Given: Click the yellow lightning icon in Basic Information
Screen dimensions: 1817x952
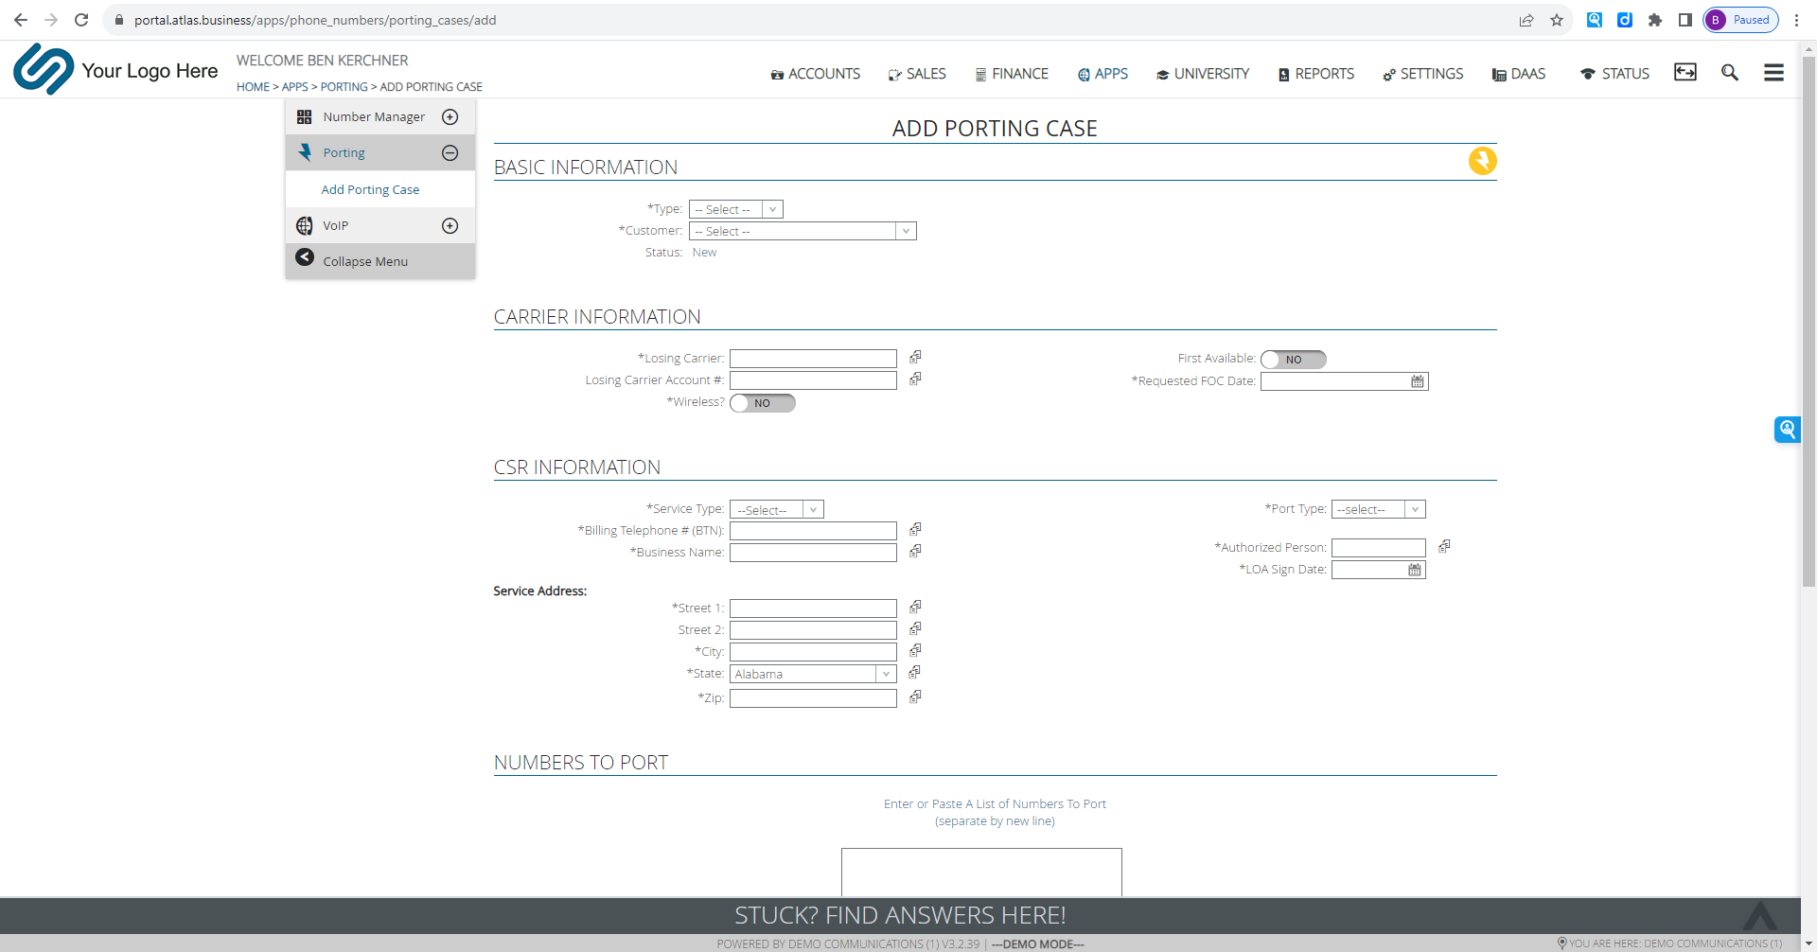Looking at the screenshot, I should click(x=1482, y=161).
